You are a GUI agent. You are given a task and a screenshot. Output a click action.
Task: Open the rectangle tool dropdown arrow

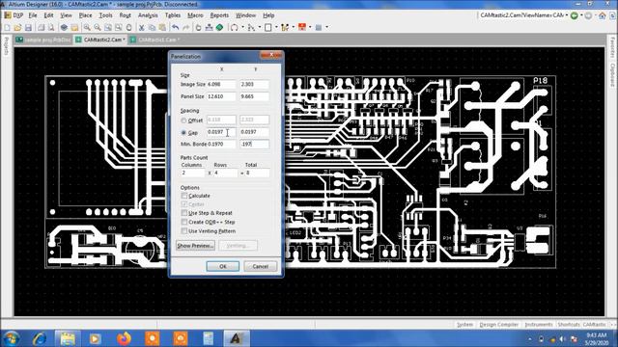tap(276, 28)
